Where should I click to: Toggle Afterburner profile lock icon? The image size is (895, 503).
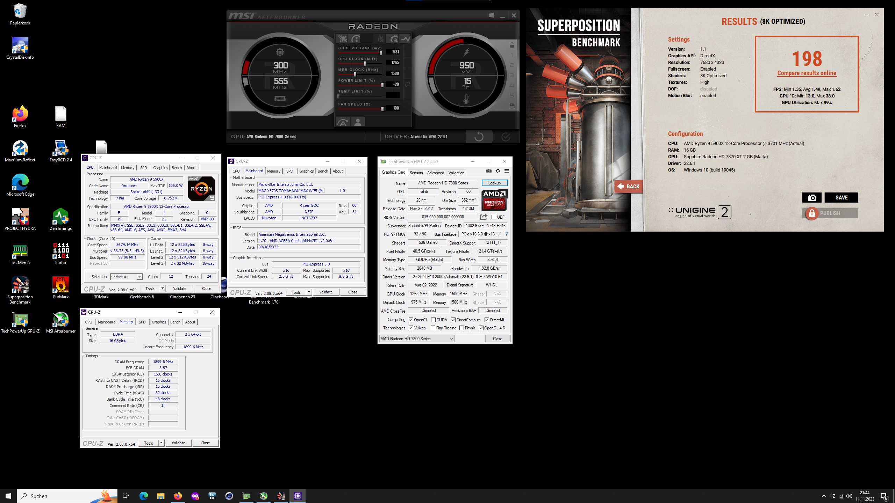(x=512, y=45)
